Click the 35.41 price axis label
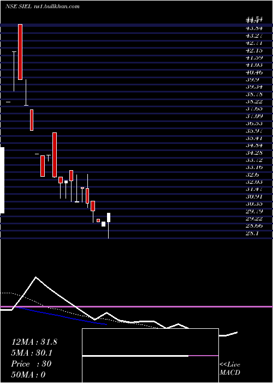273x383 pixels. (x=254, y=138)
